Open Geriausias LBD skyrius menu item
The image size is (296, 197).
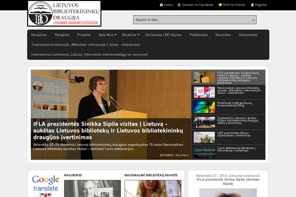click(163, 35)
